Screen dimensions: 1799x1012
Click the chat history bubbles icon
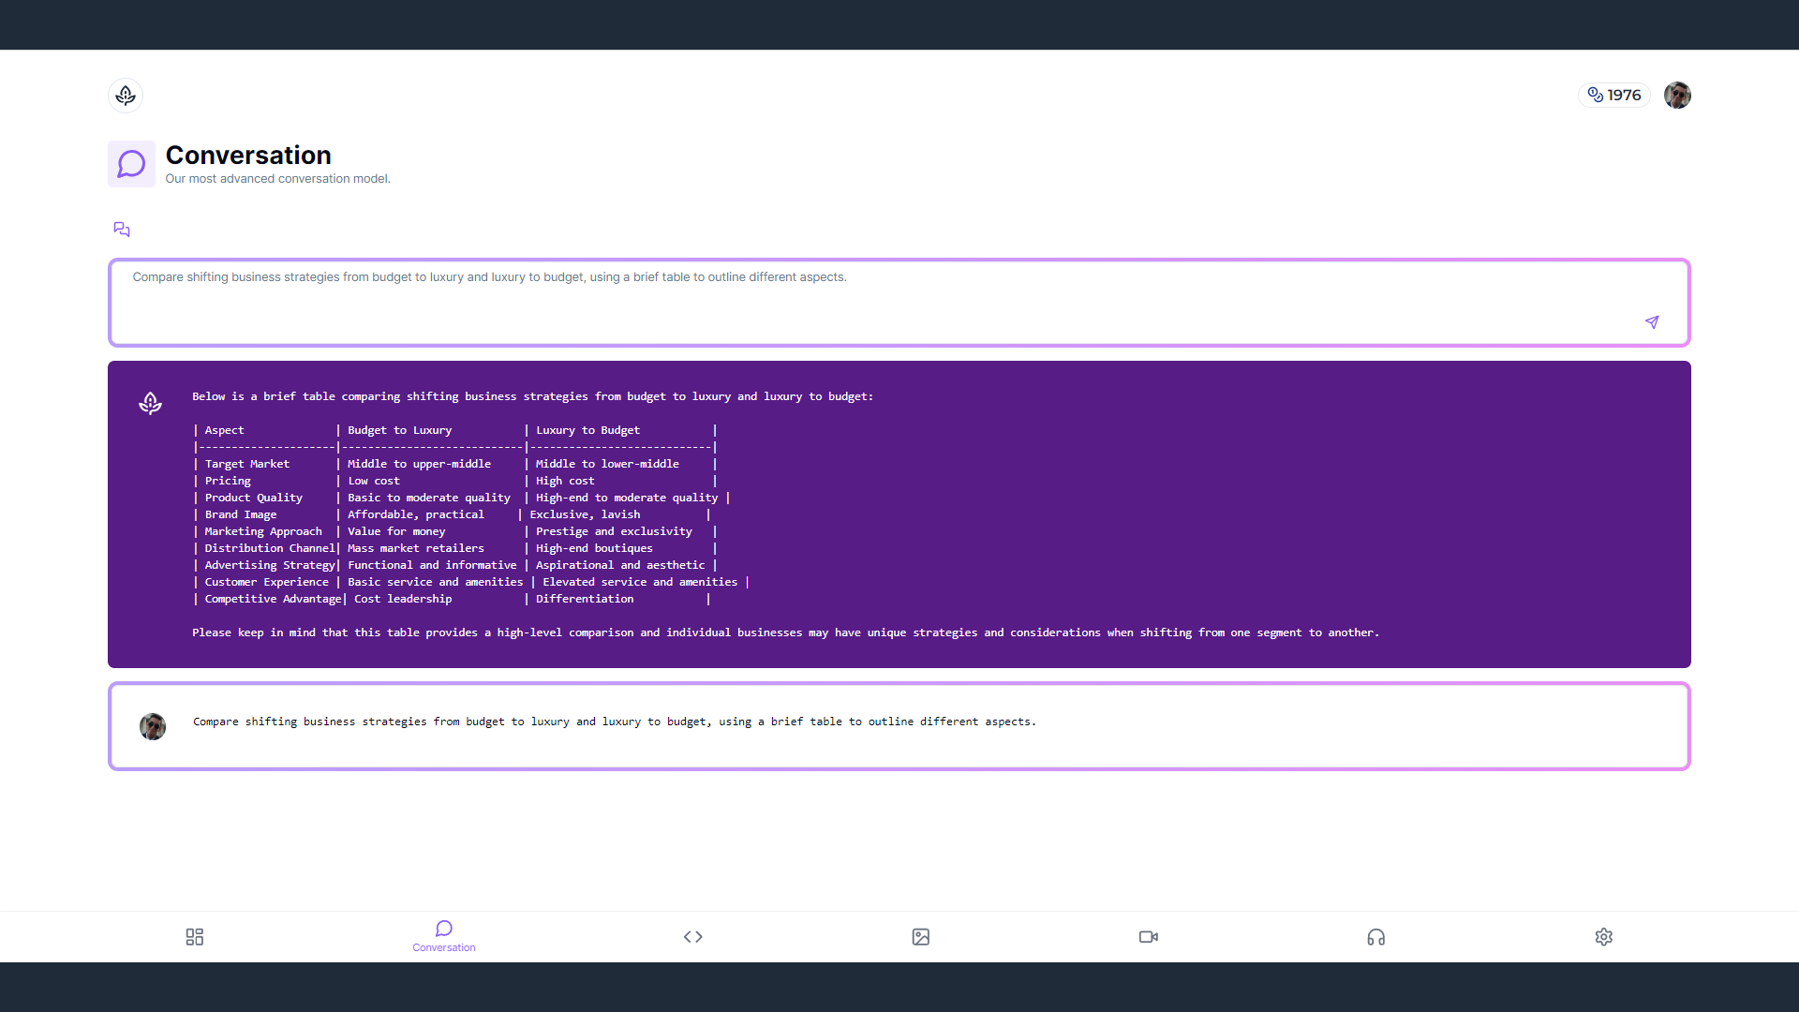(122, 230)
